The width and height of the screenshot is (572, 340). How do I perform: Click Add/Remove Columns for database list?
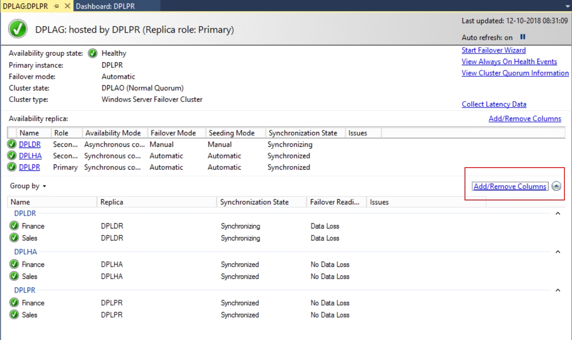point(510,186)
